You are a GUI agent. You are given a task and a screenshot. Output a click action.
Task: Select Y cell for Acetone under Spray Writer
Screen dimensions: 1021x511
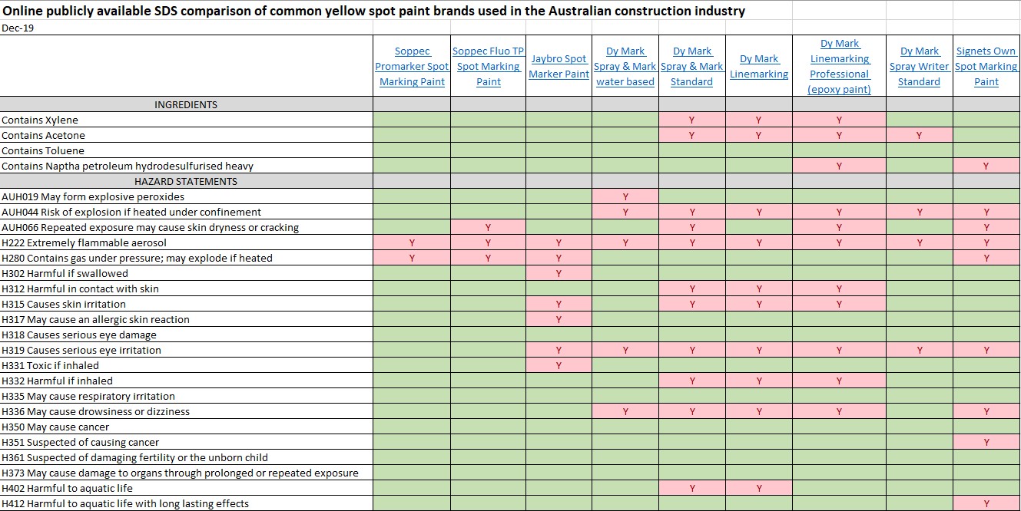[x=920, y=135]
